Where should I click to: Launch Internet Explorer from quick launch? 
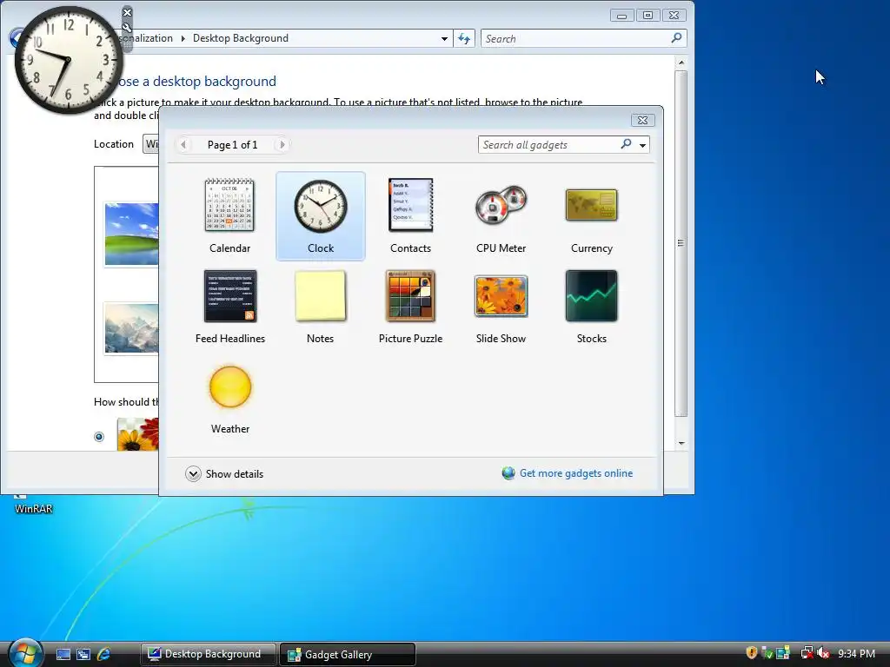(x=103, y=655)
